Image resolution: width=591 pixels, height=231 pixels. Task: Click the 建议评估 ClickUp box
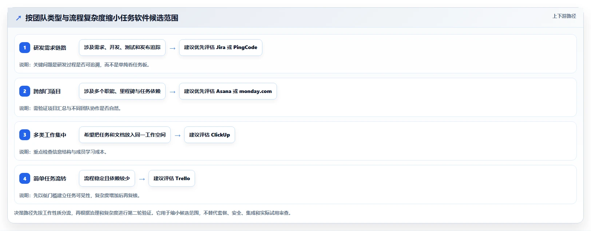(x=210, y=135)
